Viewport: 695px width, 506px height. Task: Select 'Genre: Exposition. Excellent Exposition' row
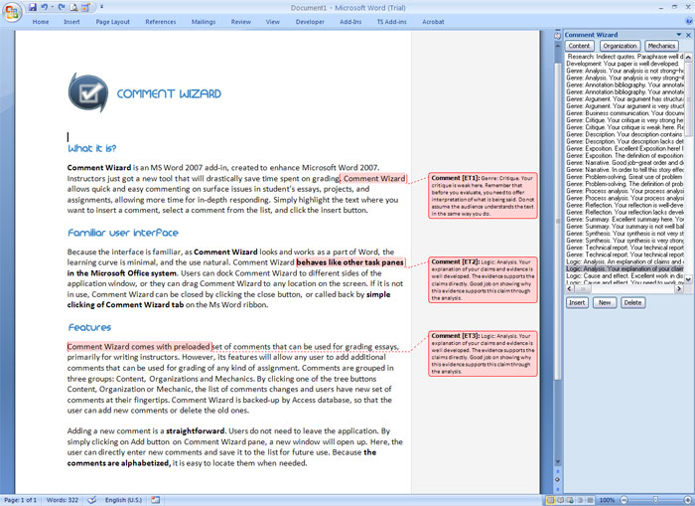point(625,148)
